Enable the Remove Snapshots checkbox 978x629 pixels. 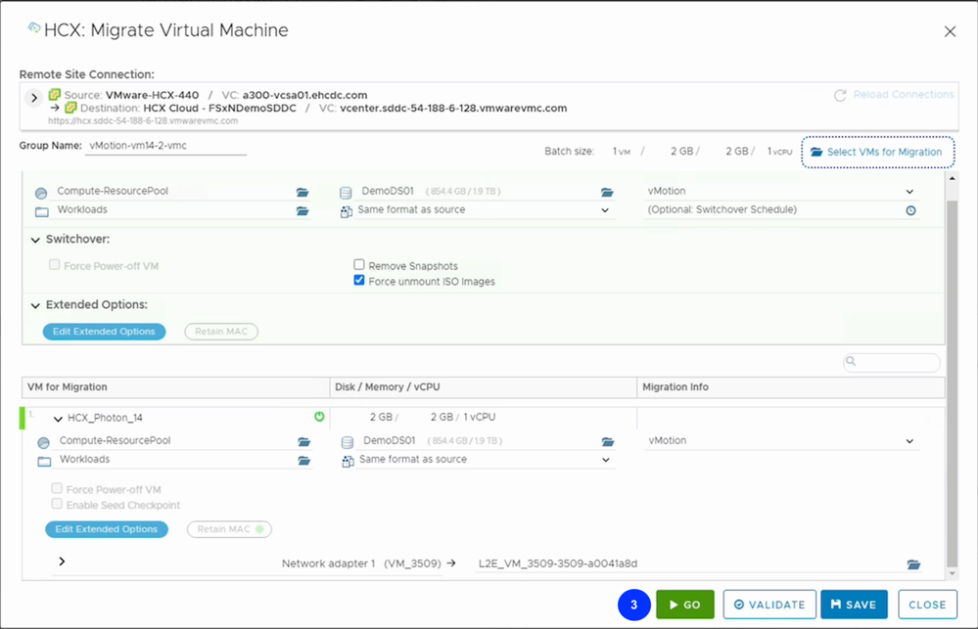tap(359, 265)
